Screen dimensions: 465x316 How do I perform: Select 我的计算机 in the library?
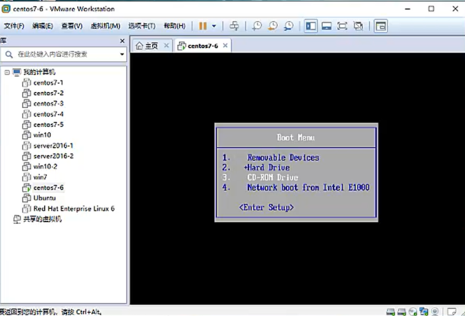coord(39,72)
